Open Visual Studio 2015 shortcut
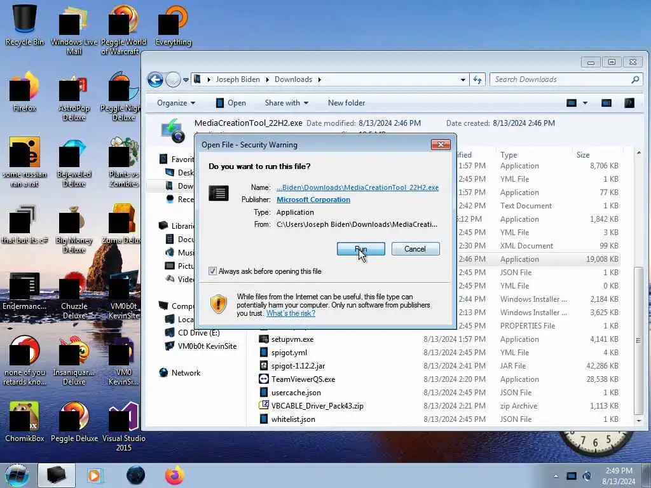The width and height of the screenshot is (651, 488). [124, 425]
